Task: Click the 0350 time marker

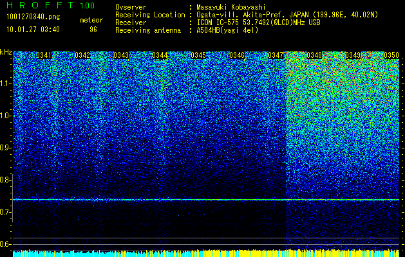Action: [391, 55]
